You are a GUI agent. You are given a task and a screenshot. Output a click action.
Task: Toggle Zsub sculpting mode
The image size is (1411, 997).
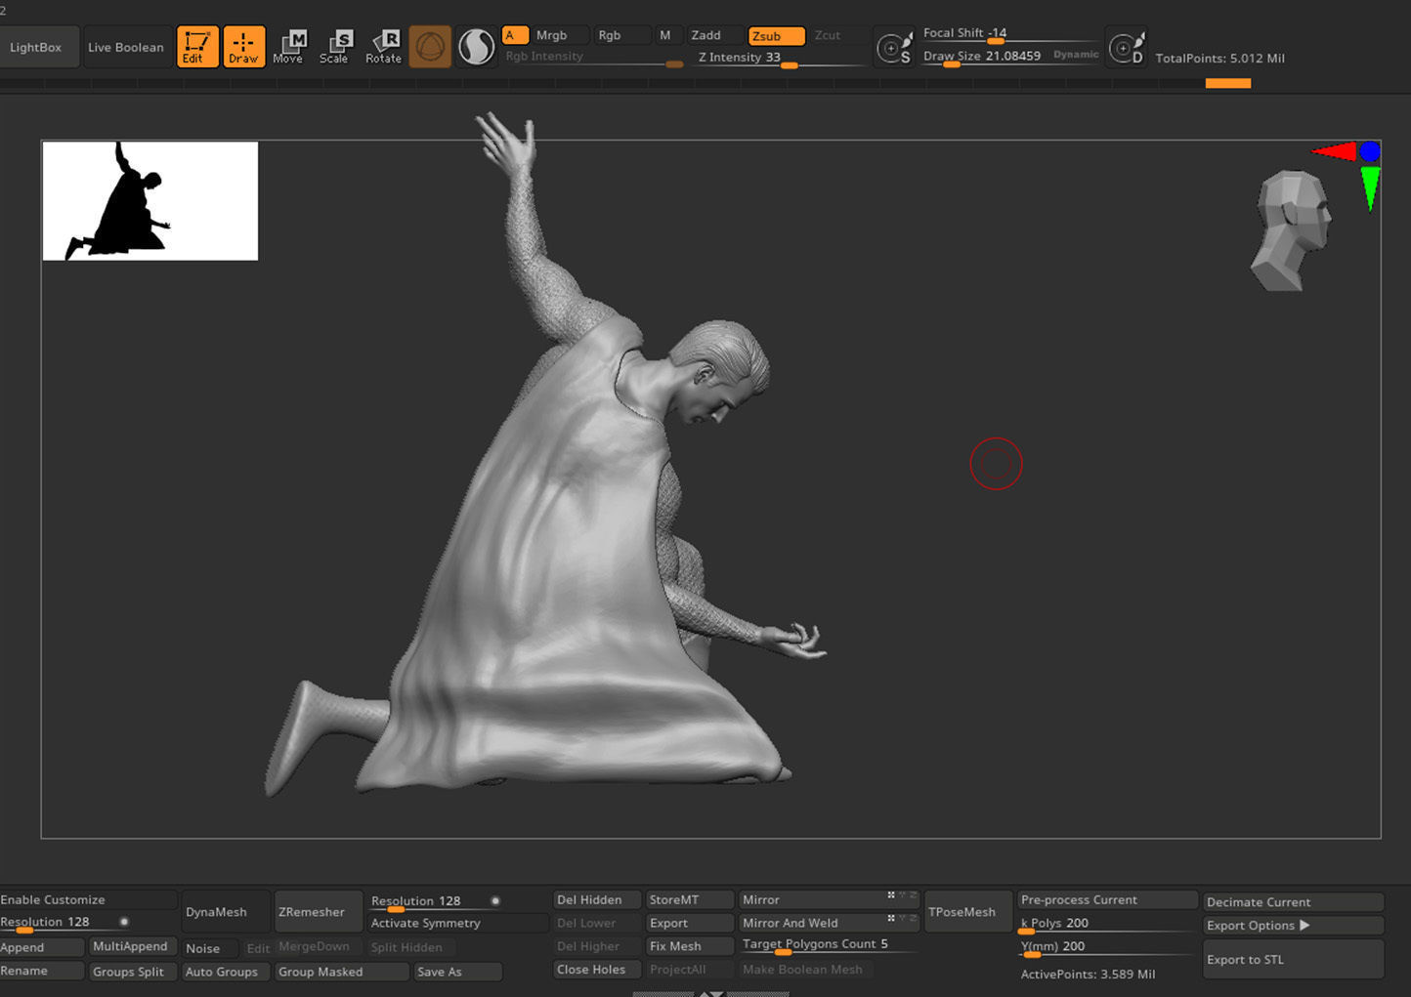pyautogui.click(x=776, y=36)
